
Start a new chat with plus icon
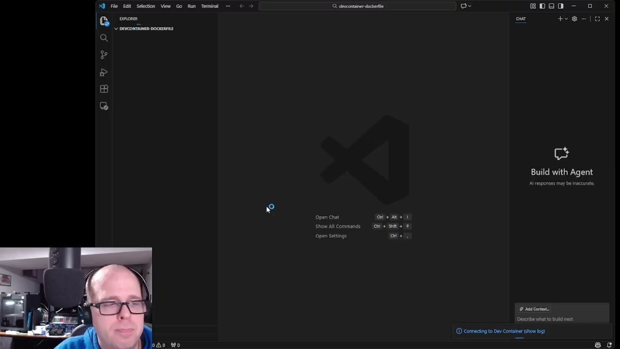pyautogui.click(x=560, y=19)
